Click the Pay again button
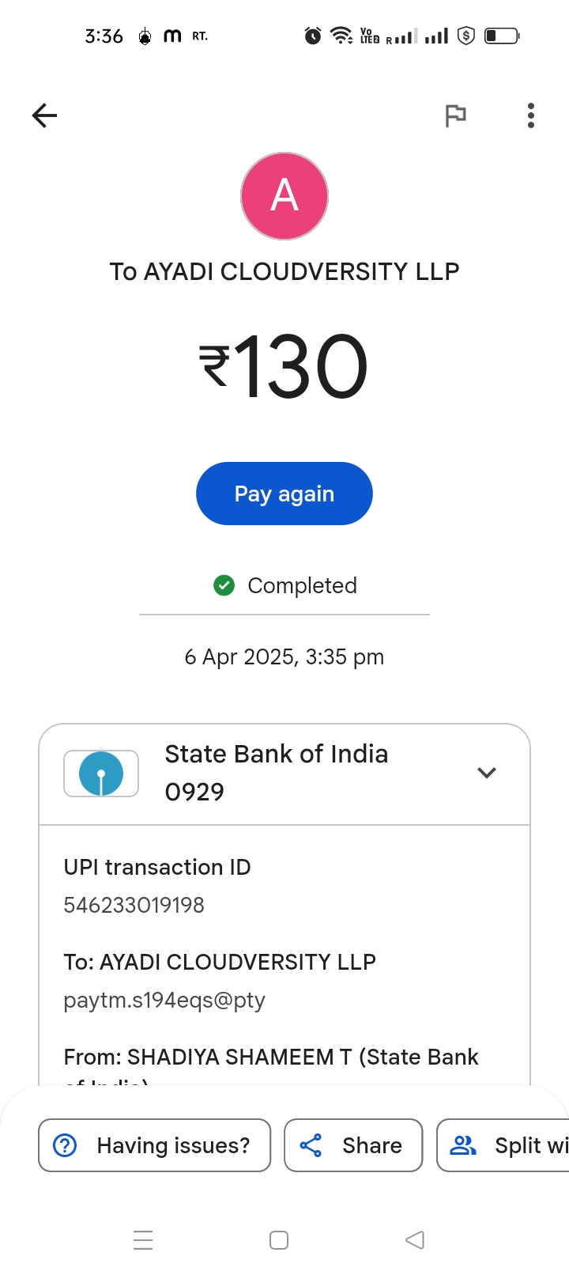 (284, 494)
